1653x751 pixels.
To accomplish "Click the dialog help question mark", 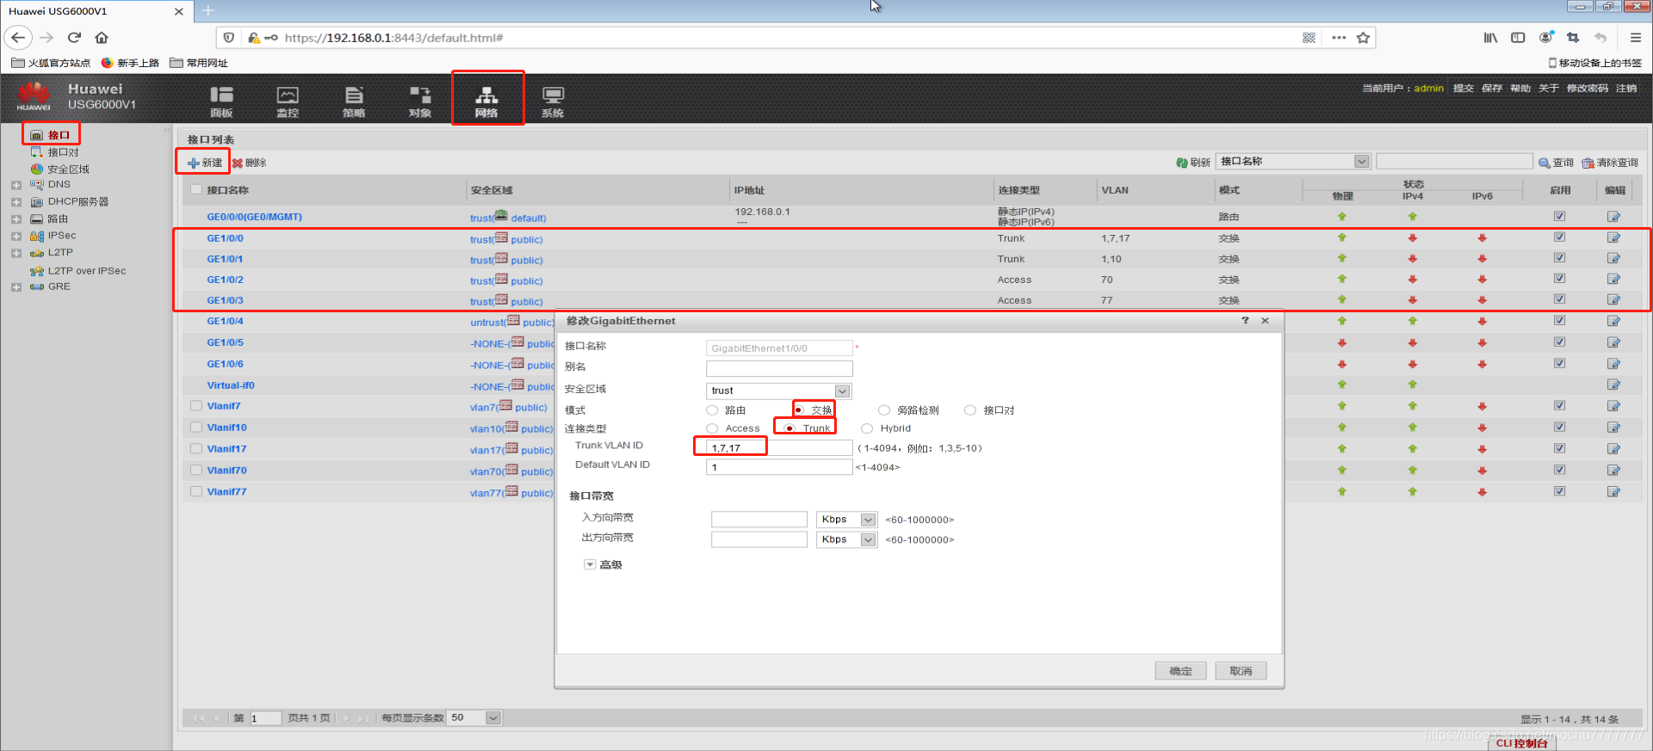I will click(x=1245, y=320).
